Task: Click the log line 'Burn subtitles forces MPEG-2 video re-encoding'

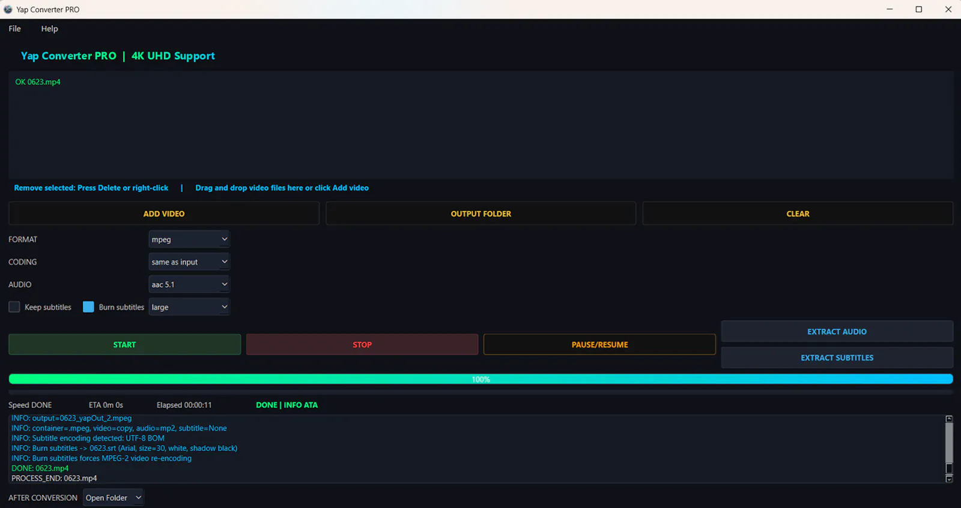Action: (102, 458)
